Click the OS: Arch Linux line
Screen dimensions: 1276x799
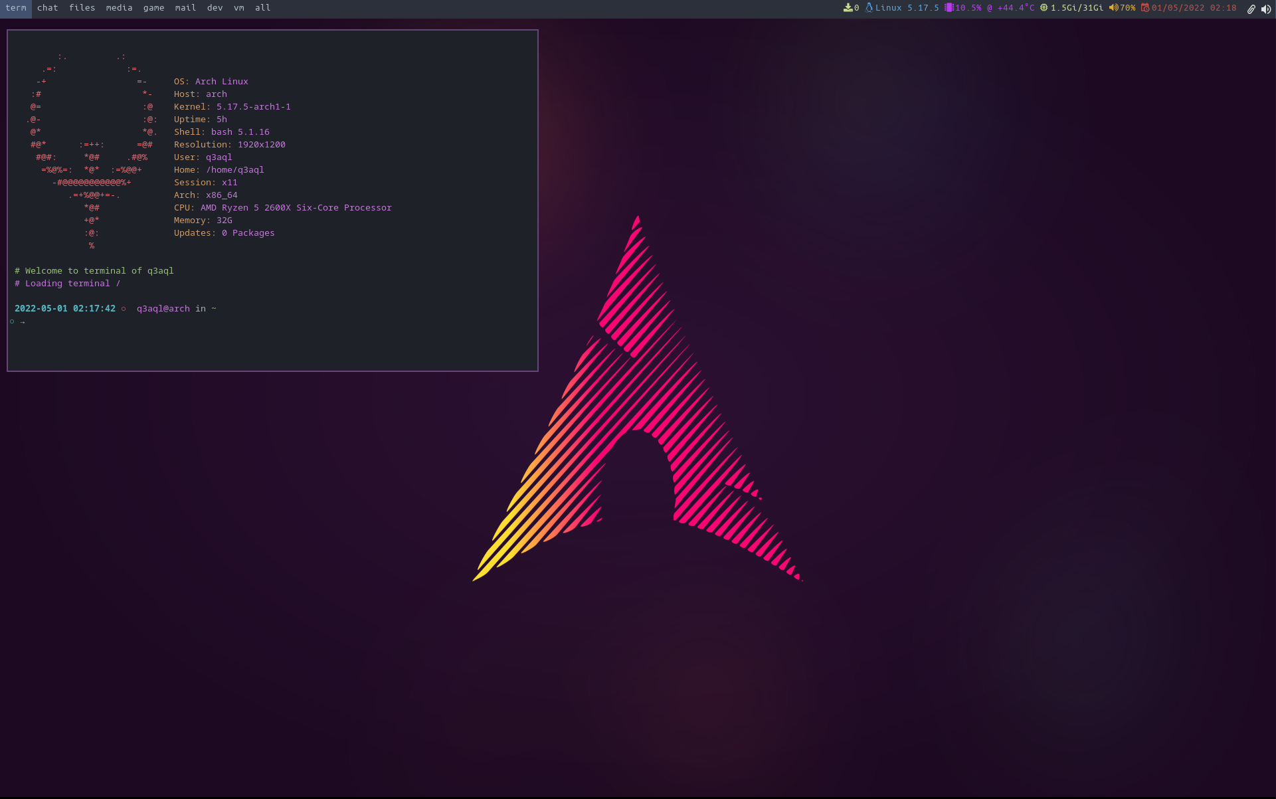211,82
